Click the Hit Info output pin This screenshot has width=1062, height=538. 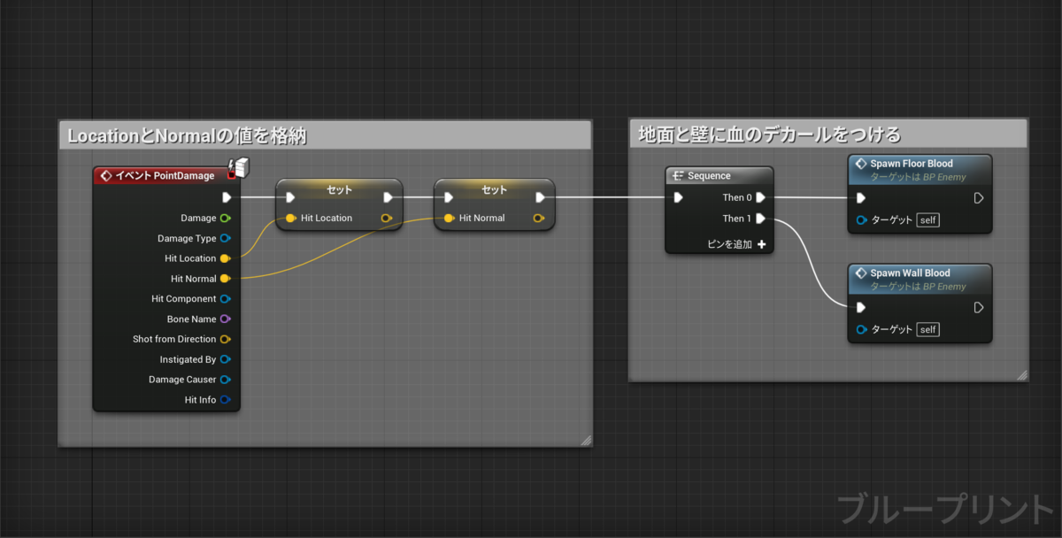coord(225,400)
